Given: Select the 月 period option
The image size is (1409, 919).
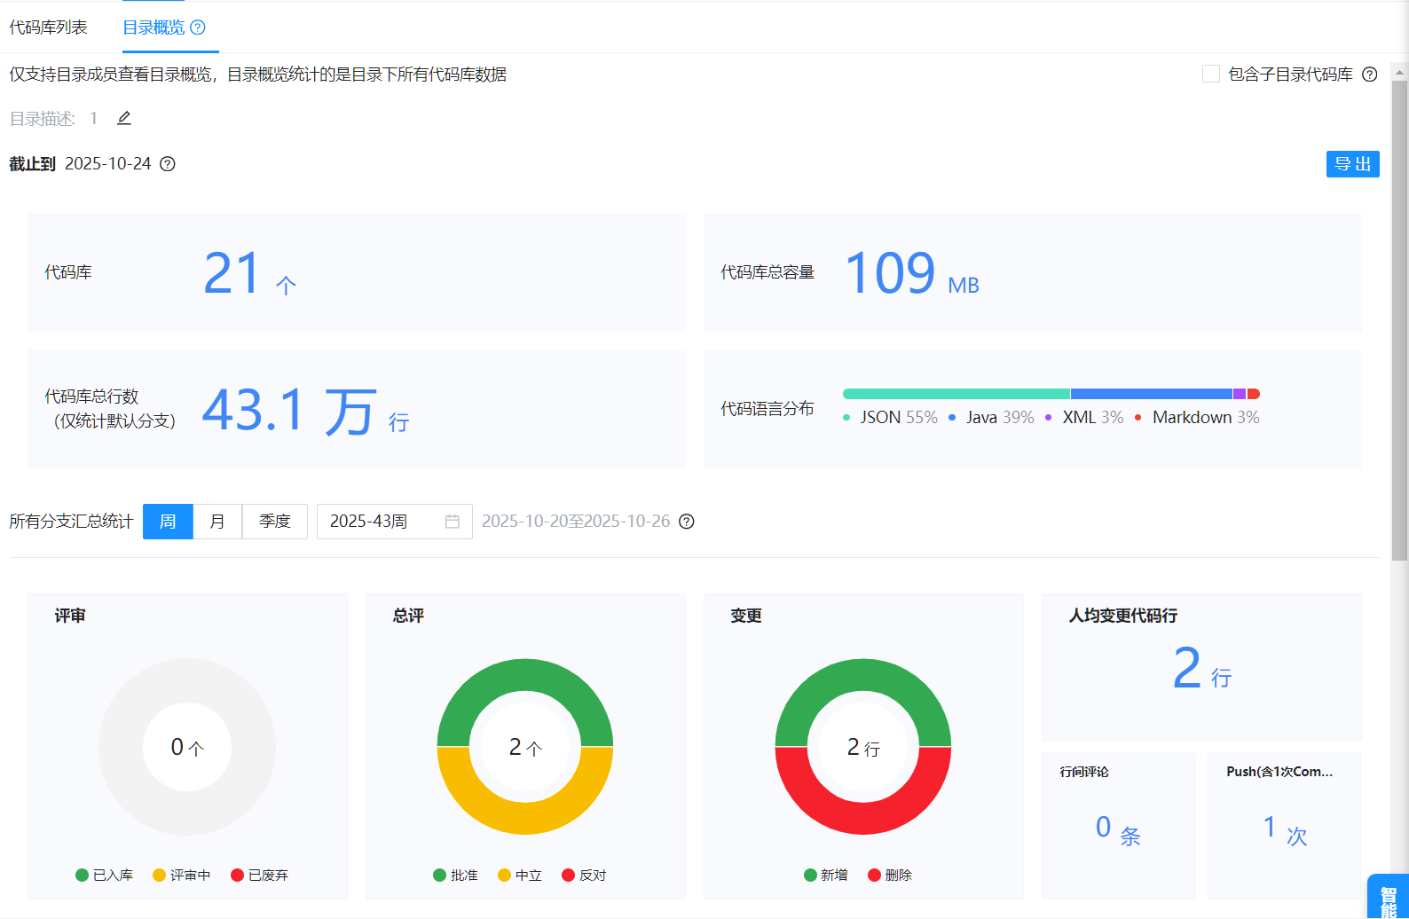Looking at the screenshot, I should click(217, 522).
